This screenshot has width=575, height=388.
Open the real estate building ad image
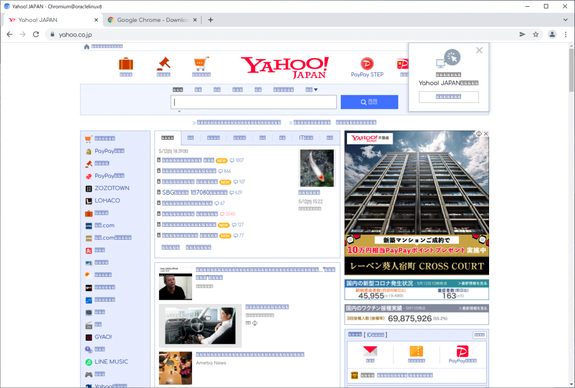pos(417,203)
